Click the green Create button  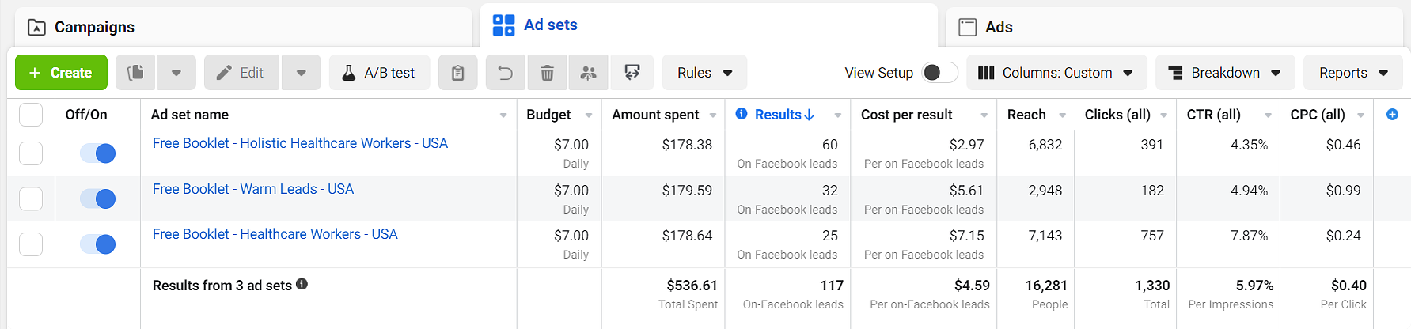61,73
